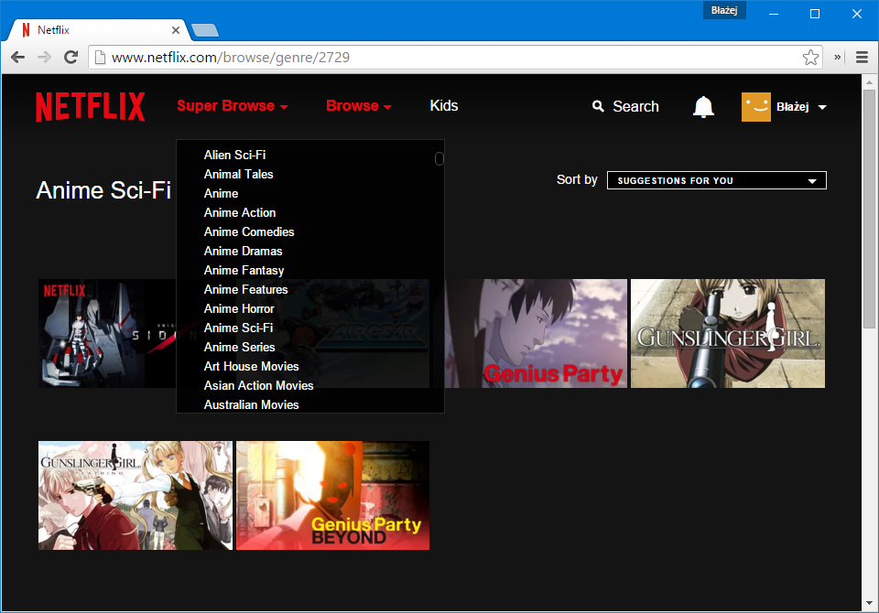The height and width of the screenshot is (613, 879).
Task: Click the page scrollbar down arrow
Action: tap(869, 603)
